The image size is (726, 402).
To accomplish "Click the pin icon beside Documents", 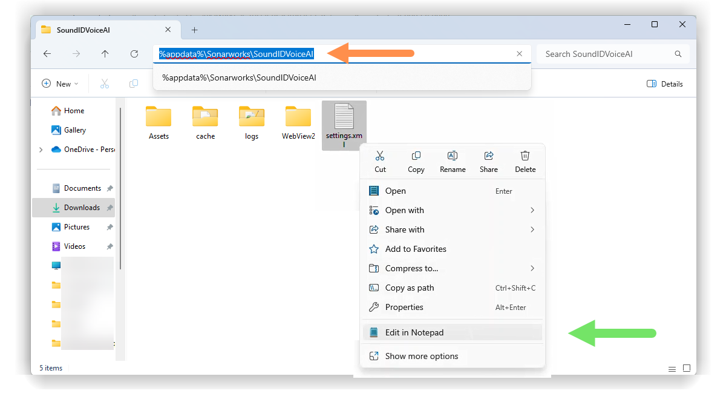I will pyautogui.click(x=110, y=188).
